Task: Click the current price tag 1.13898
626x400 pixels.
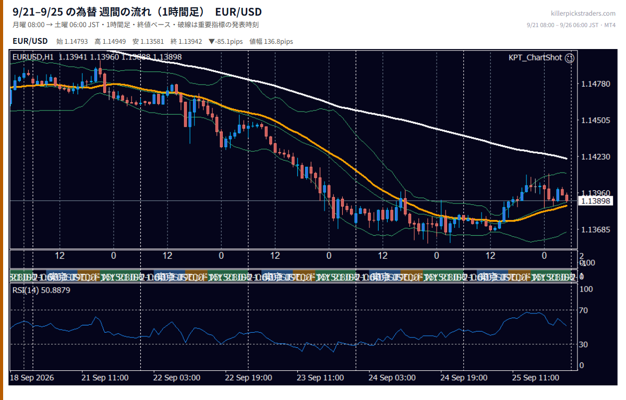Action: (596, 201)
